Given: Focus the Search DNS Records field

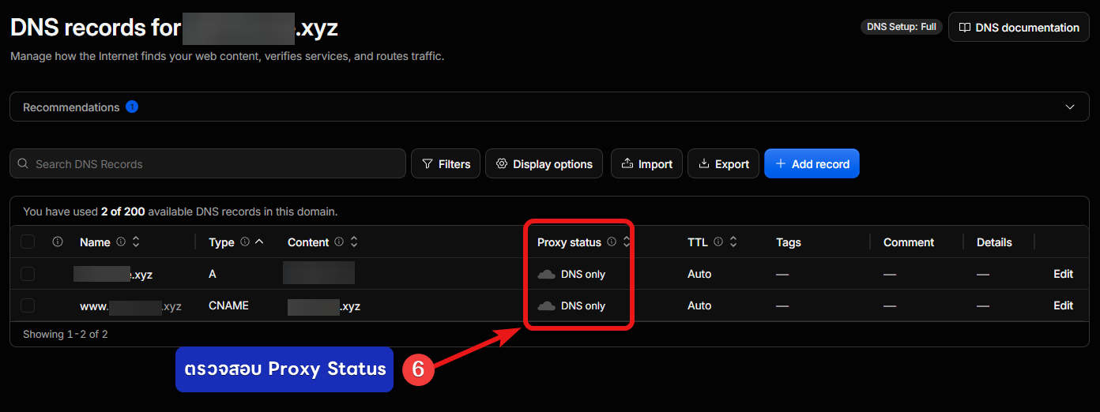Looking at the screenshot, I should click(x=208, y=163).
